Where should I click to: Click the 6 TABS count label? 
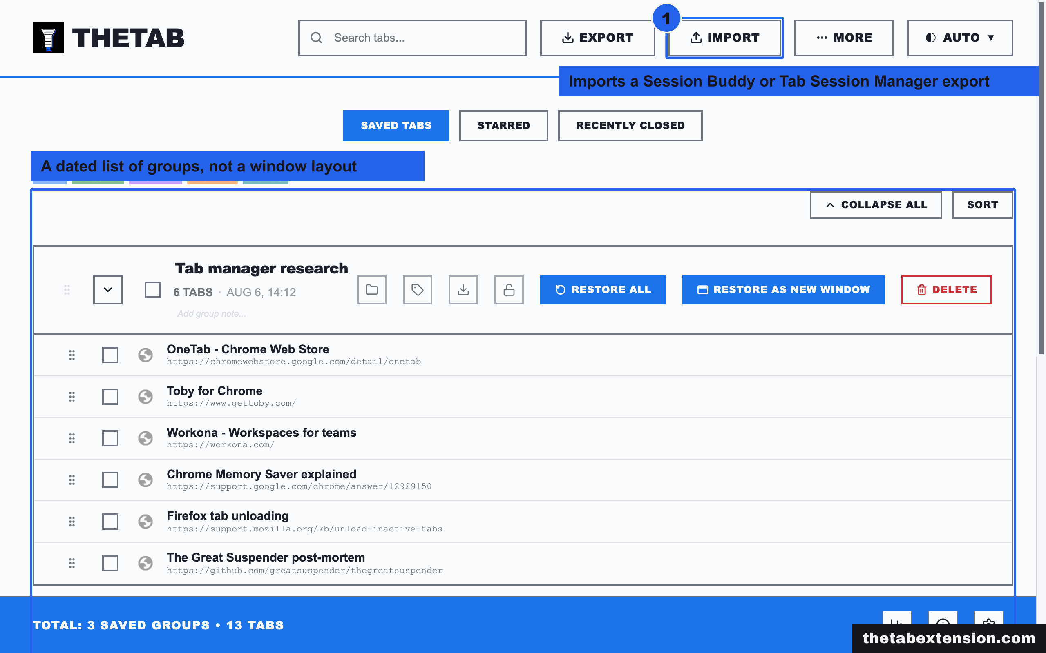pos(193,292)
